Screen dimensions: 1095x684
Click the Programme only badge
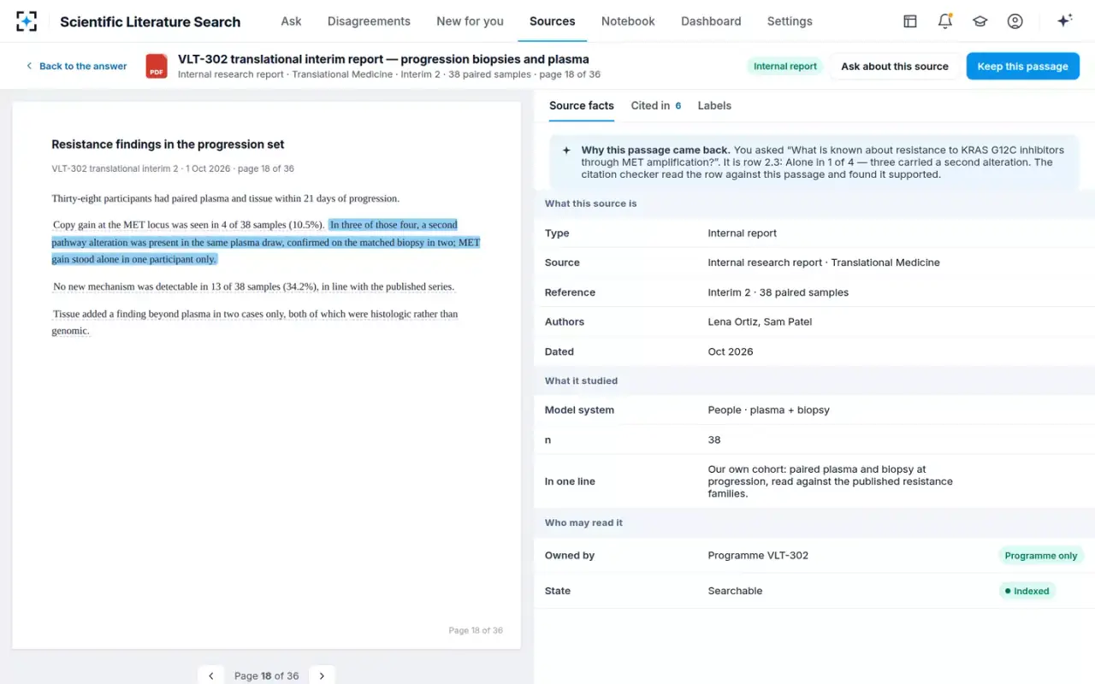1041,556
